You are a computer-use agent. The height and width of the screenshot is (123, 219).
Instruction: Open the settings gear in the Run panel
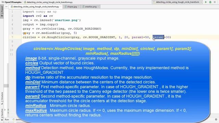pos(216,120)
